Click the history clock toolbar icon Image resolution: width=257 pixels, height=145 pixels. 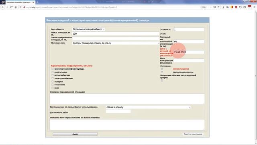[x=240, y=7]
